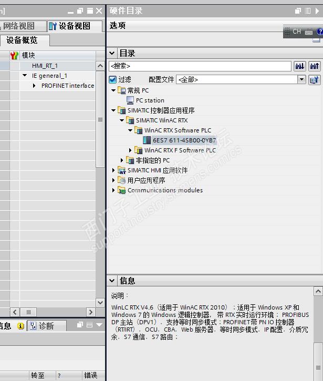The height and width of the screenshot is (381, 323).
Task: Click the catalog search input field
Action: pyautogui.click(x=200, y=66)
